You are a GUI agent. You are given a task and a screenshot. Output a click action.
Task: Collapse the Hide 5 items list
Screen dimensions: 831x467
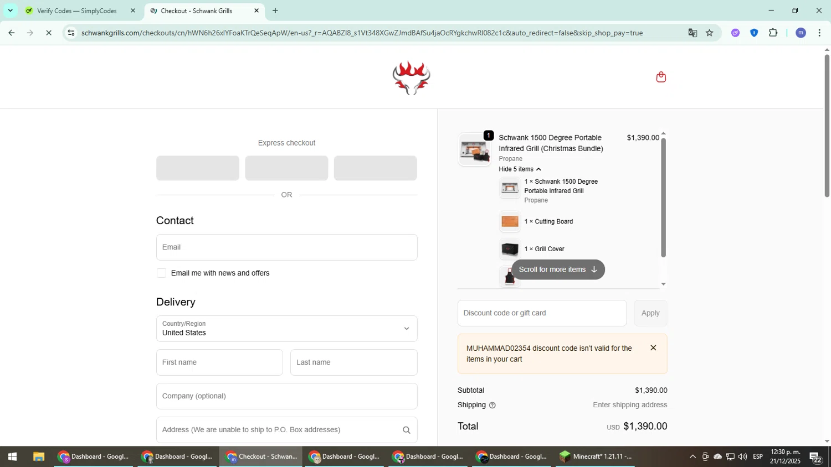tap(519, 169)
